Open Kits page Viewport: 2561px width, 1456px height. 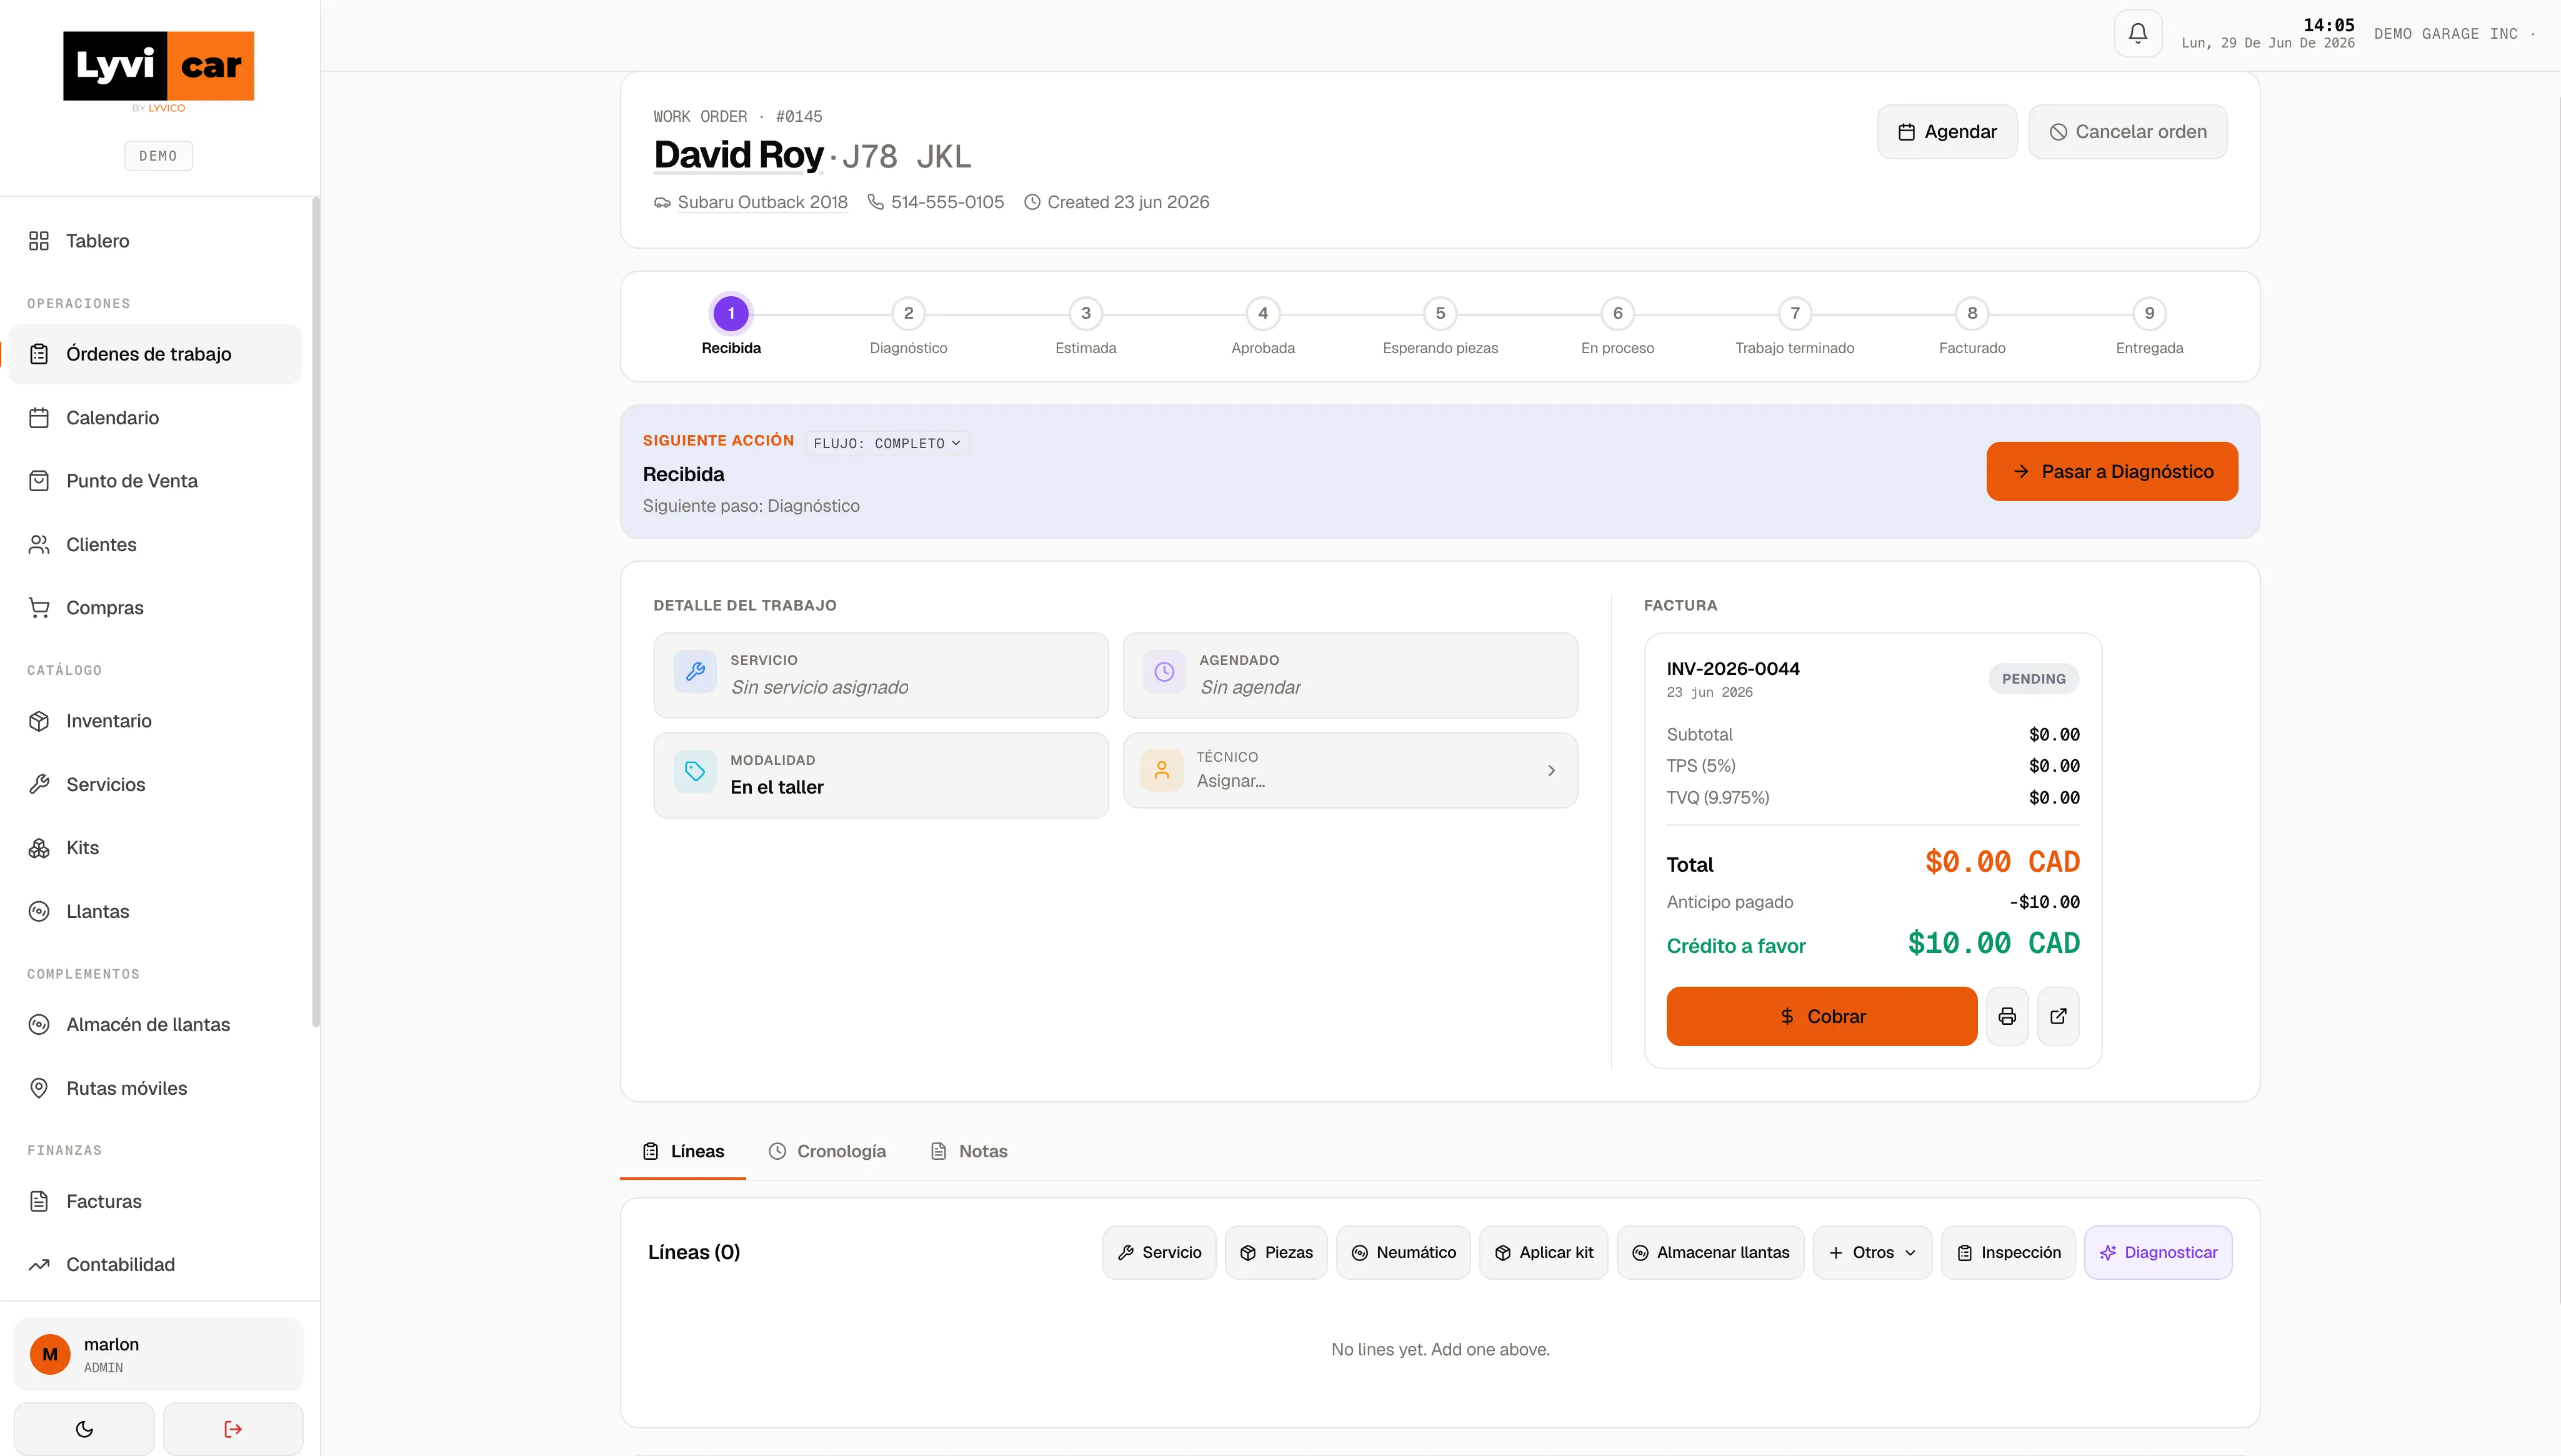tap(155, 848)
